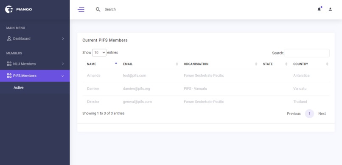342x165 pixels.
Task: Click the MEMBERS section label
Action: tap(14, 53)
